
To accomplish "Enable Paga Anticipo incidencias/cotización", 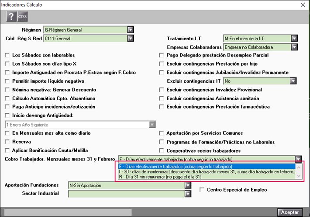I will [x=7, y=107].
